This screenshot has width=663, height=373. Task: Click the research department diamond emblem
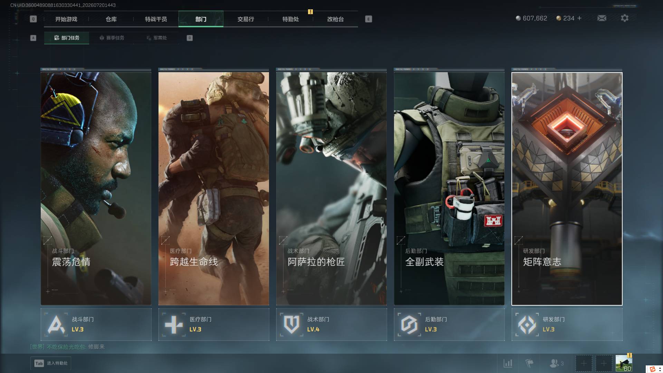[x=527, y=325]
